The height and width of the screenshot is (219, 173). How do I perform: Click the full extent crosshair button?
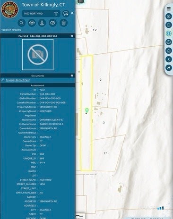169,42
